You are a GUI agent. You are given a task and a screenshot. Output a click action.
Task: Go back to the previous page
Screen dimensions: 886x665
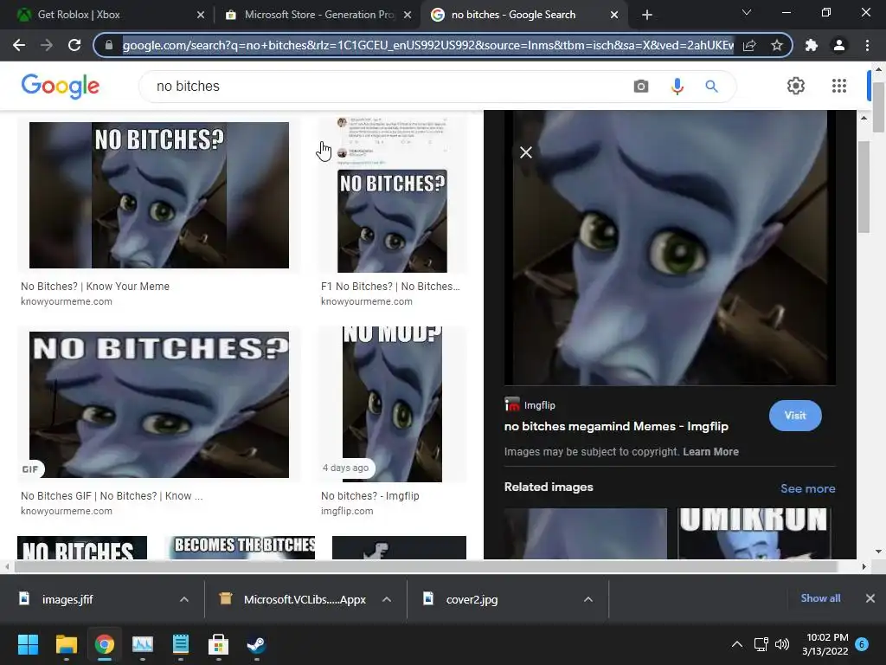[x=19, y=45]
